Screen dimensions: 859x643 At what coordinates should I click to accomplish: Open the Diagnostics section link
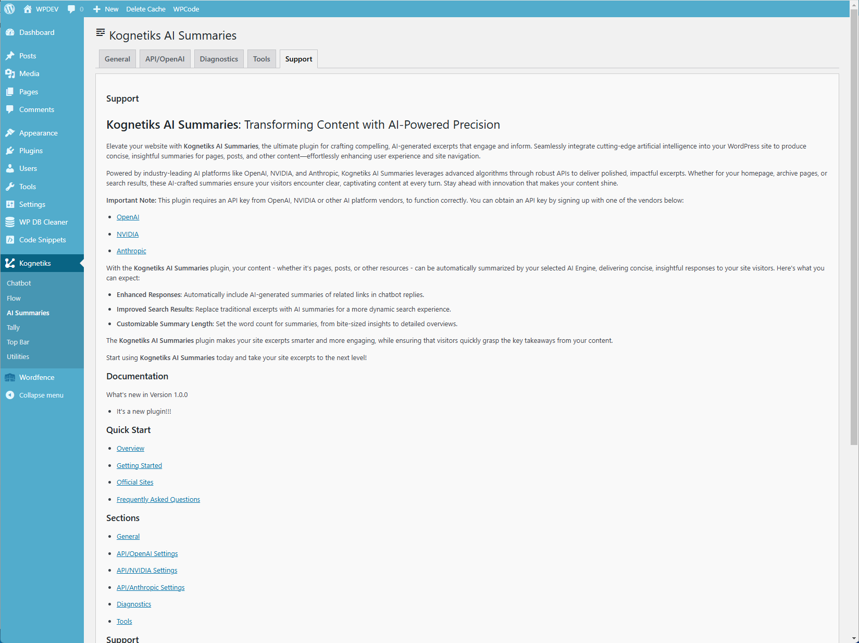point(134,604)
